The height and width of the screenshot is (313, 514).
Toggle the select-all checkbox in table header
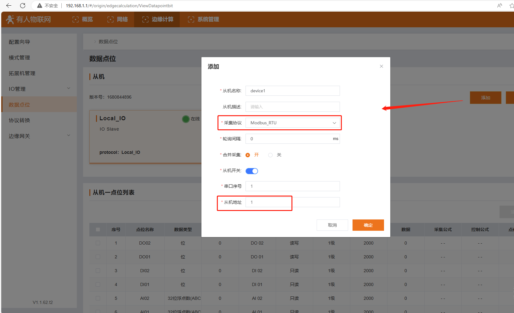tap(98, 229)
